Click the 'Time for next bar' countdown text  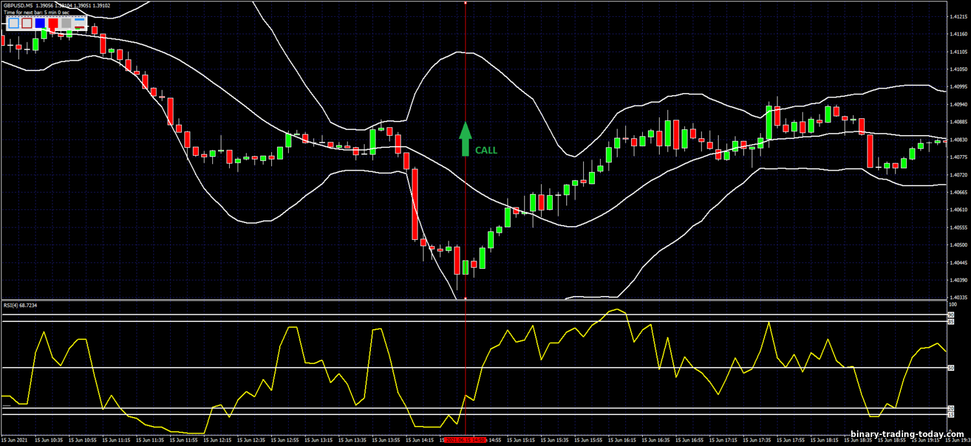[x=36, y=12]
